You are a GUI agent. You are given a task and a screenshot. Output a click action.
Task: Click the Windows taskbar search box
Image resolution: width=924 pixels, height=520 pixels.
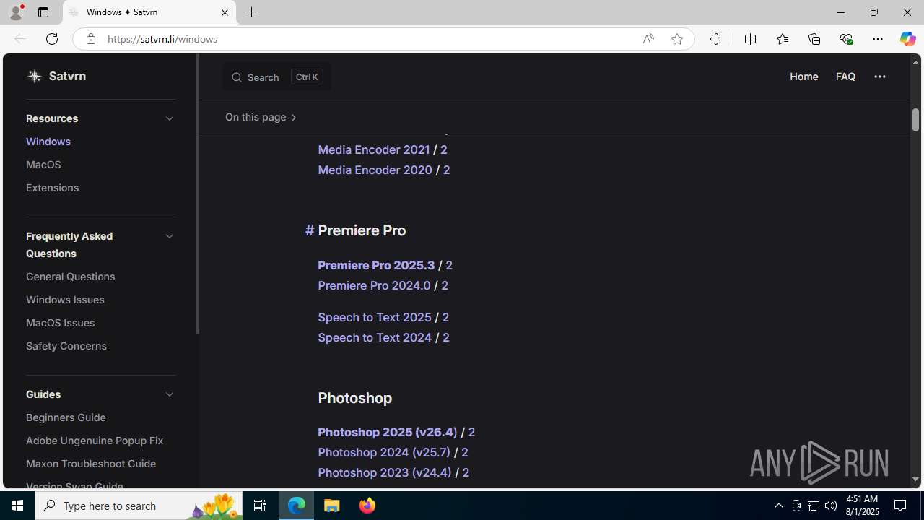tap(139, 506)
